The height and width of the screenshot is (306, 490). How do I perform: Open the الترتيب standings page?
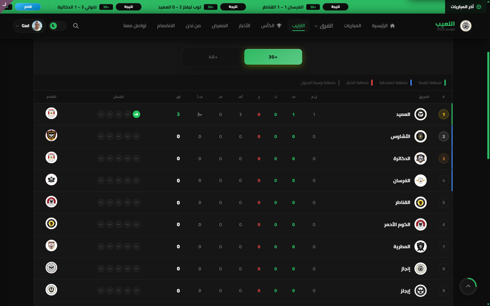pyautogui.click(x=299, y=26)
